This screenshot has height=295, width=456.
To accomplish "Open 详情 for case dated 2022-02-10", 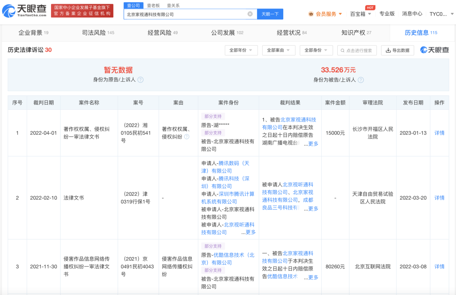I will coord(439,198).
